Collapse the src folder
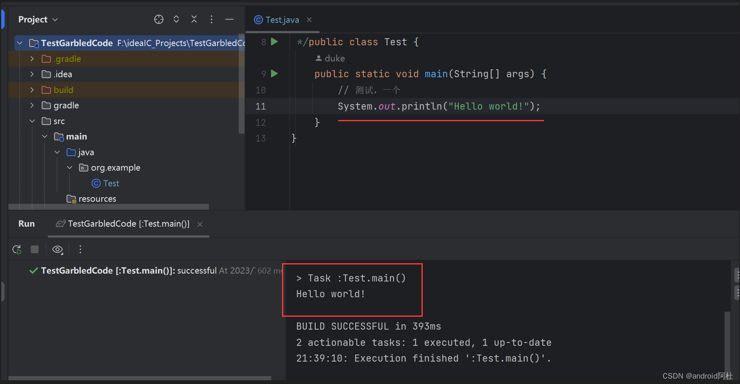 [x=32, y=121]
